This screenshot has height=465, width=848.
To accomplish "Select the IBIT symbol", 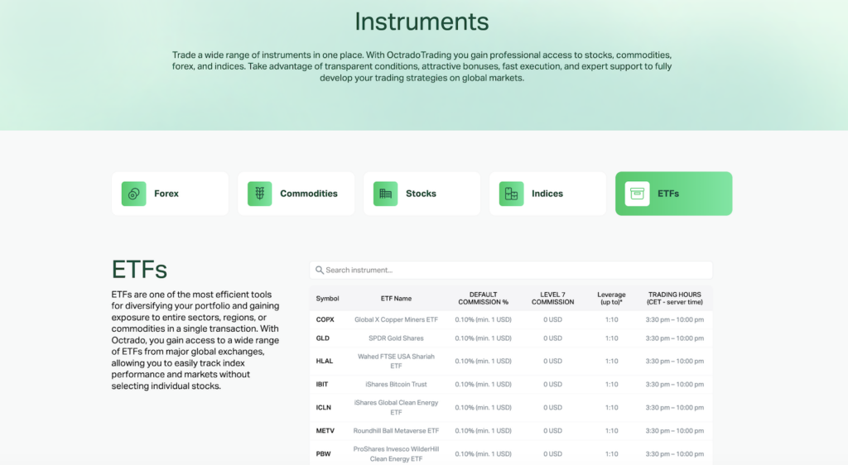I will point(322,385).
